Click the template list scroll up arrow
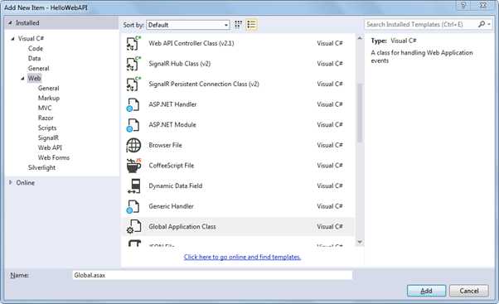Image resolution: width=499 pixels, height=304 pixels. click(x=360, y=38)
